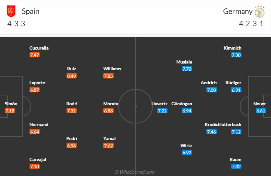
Task: Click Yamal's 7.62 rating badge
Action: 108,146
